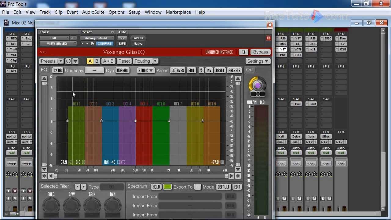Viewport: 391px width, 220px height.
Task: Open the Hall track selector
Action: (54, 38)
